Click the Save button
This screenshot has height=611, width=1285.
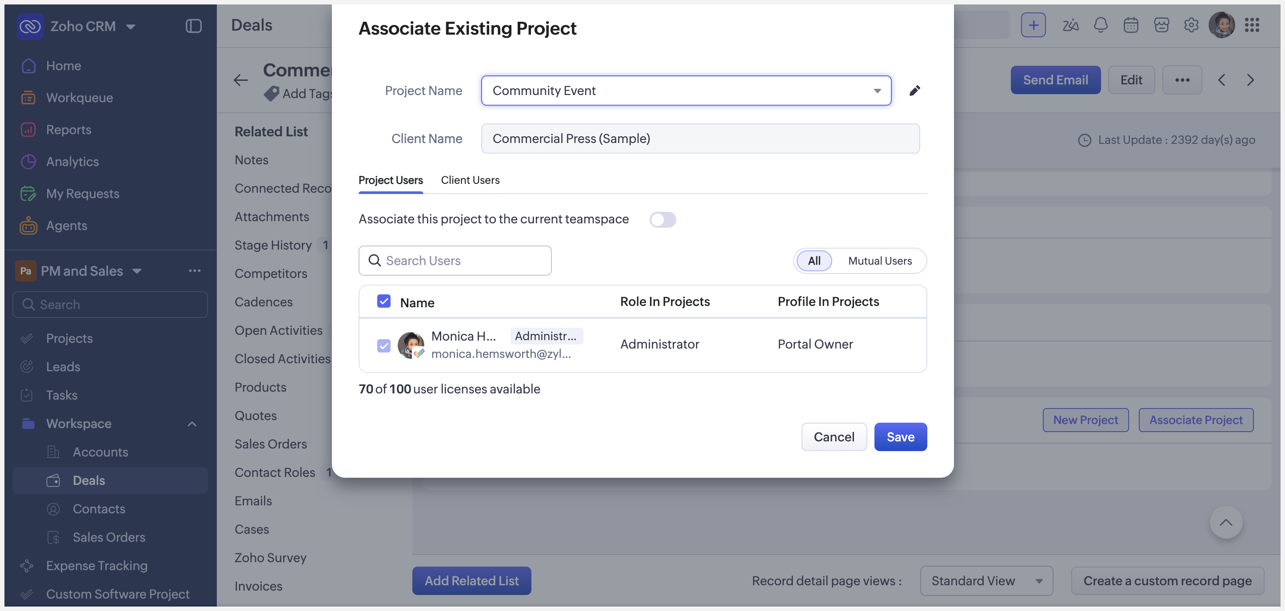coord(900,436)
